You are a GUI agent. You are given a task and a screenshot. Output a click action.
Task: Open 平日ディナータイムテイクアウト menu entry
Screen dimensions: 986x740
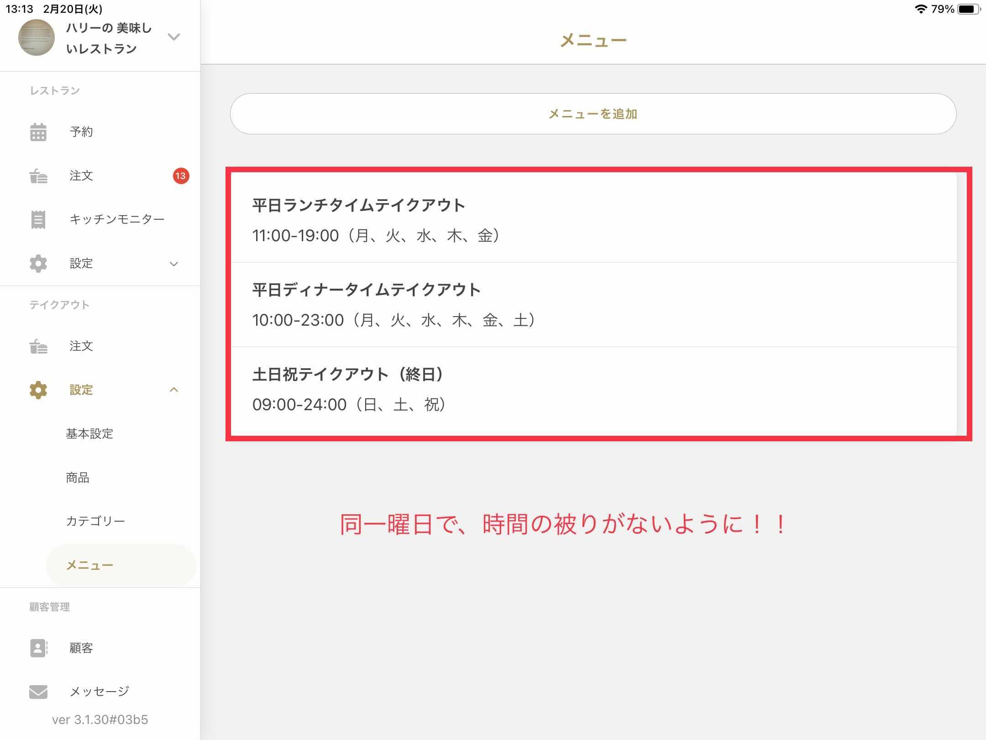pyautogui.click(x=593, y=304)
